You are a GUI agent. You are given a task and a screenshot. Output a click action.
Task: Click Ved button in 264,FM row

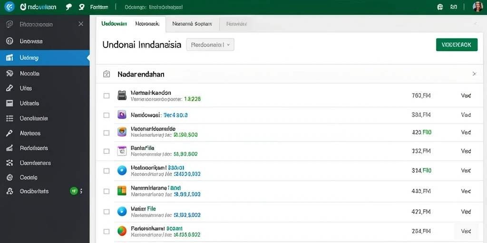tap(466, 231)
